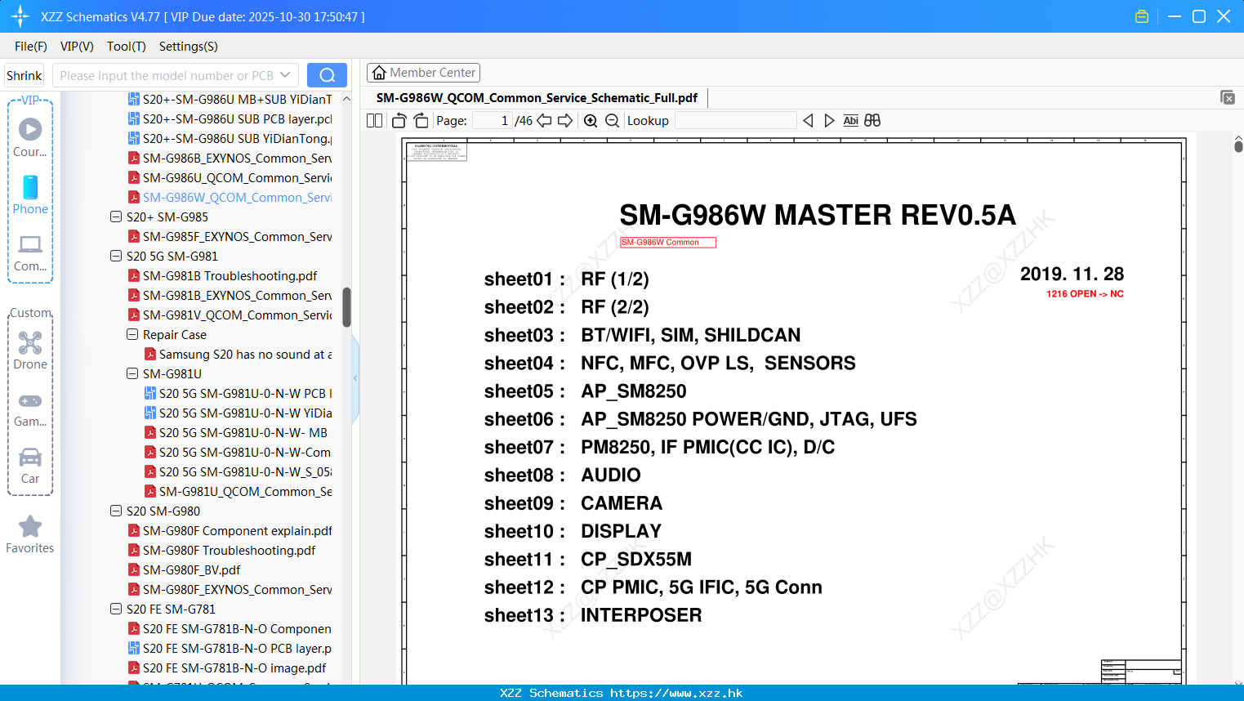Screen dimensions: 1244x701
Task: Go to next page arrow
Action: click(x=565, y=121)
